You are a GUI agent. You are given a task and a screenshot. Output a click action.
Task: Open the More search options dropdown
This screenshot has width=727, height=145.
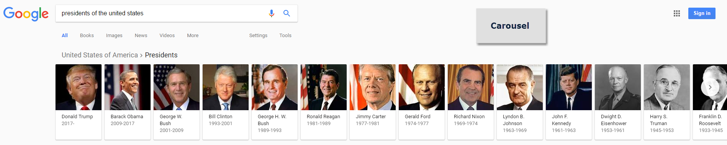click(193, 35)
